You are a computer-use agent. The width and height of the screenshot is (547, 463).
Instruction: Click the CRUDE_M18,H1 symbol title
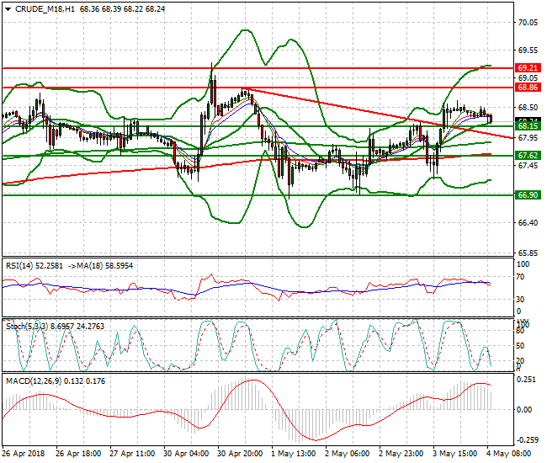click(45, 9)
